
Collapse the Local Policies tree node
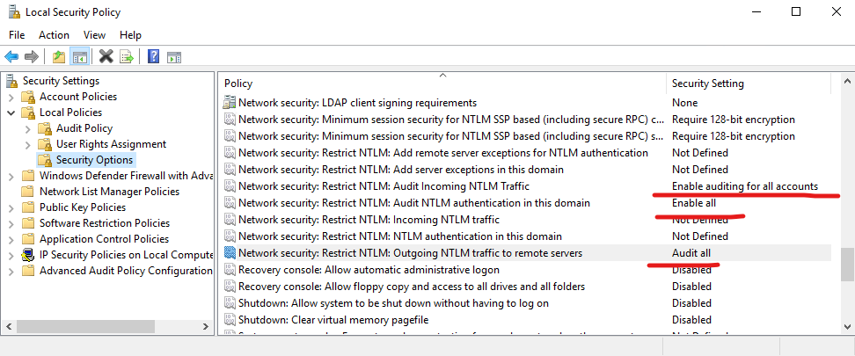click(x=11, y=113)
